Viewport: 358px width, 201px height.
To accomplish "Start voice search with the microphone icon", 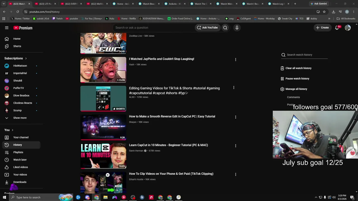I will tap(237, 28).
